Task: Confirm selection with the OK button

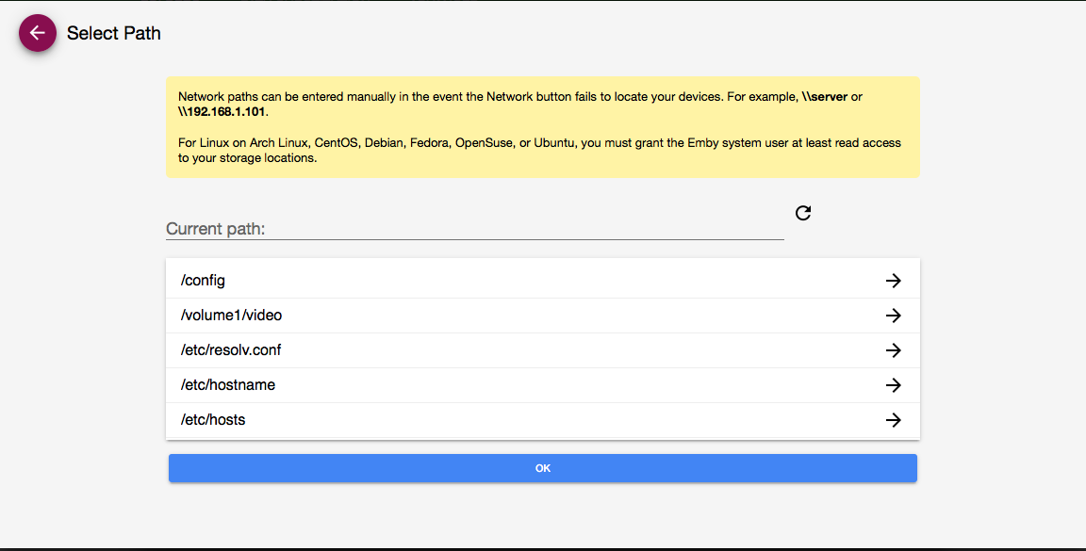Action: coord(542,468)
